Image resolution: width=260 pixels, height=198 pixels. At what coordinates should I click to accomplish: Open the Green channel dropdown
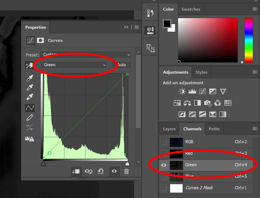(74, 65)
